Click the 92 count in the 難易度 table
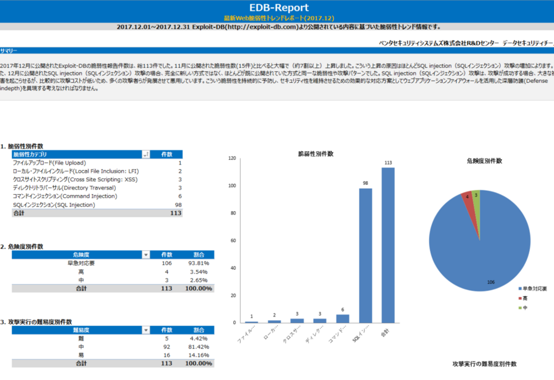The height and width of the screenshot is (380, 554). 167,347
